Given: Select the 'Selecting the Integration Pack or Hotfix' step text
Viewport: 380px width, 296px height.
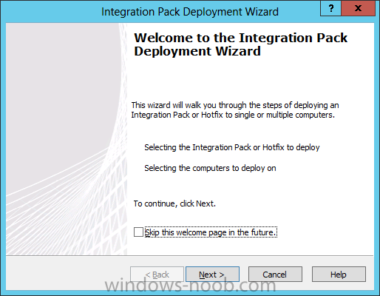Looking at the screenshot, I should click(232, 147).
